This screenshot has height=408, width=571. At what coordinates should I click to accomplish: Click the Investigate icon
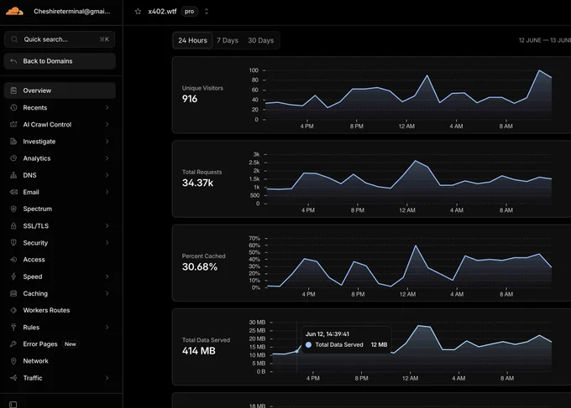(x=13, y=142)
